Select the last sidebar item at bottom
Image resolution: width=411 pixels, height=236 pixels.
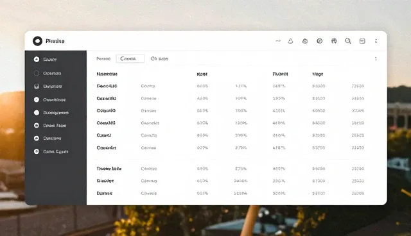pyautogui.click(x=56, y=151)
